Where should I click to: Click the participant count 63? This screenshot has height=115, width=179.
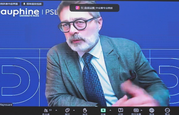[50, 110]
